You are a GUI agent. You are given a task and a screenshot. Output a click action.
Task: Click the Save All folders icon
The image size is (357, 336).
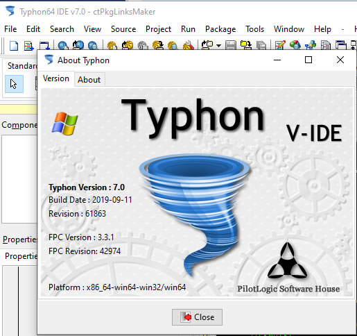pos(246,45)
